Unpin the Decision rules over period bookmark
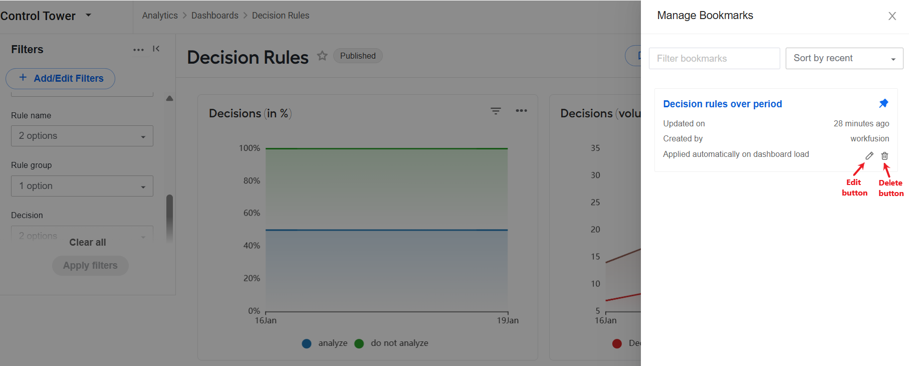Image resolution: width=909 pixels, height=366 pixels. coord(883,103)
